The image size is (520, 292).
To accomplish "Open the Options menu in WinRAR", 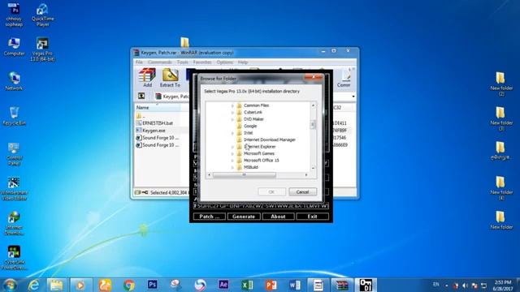I will [225, 62].
